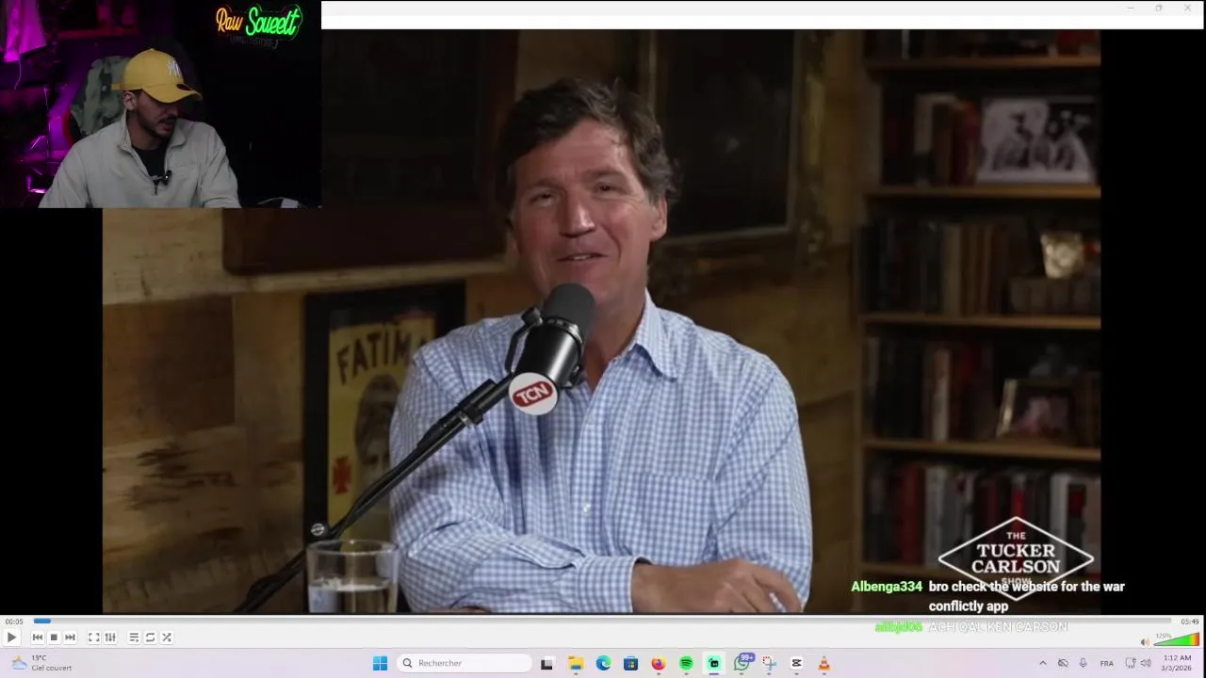Skip to the next media track

70,638
